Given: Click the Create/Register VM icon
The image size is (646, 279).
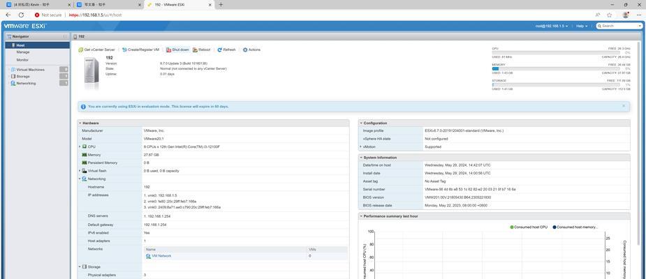Looking at the screenshot, I should [x=124, y=50].
